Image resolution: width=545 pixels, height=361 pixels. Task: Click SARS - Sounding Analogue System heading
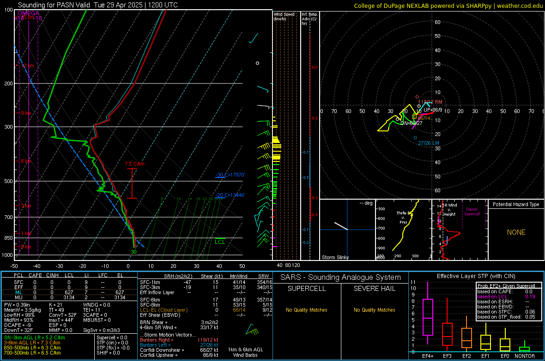(340, 278)
